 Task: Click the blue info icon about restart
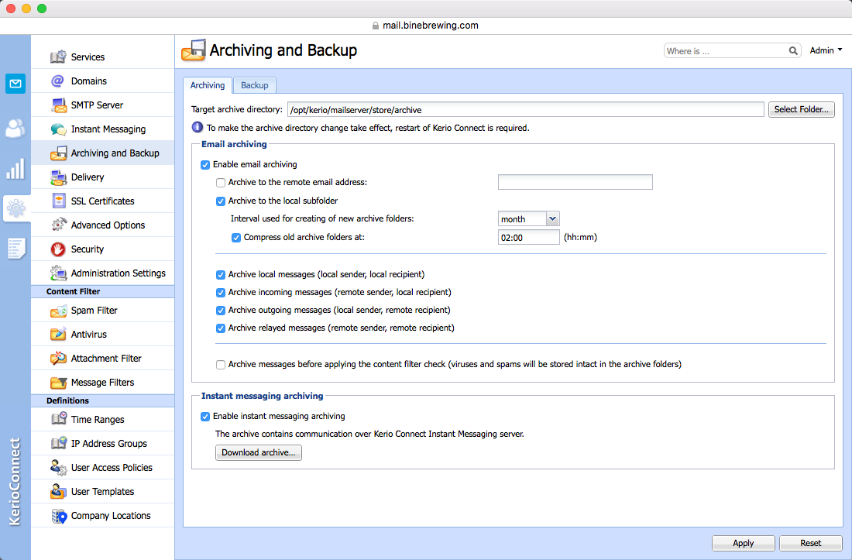coord(198,128)
